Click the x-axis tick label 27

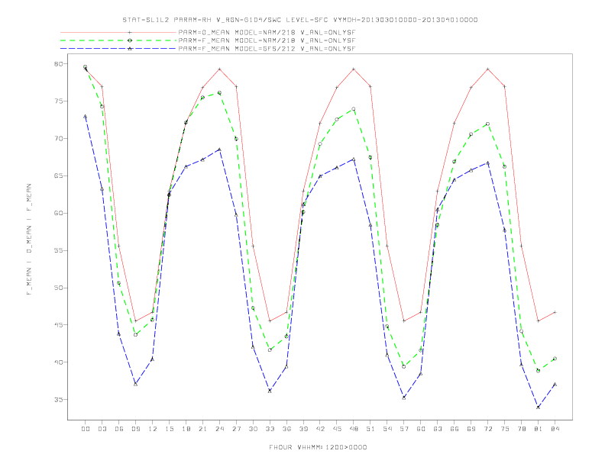click(x=236, y=429)
